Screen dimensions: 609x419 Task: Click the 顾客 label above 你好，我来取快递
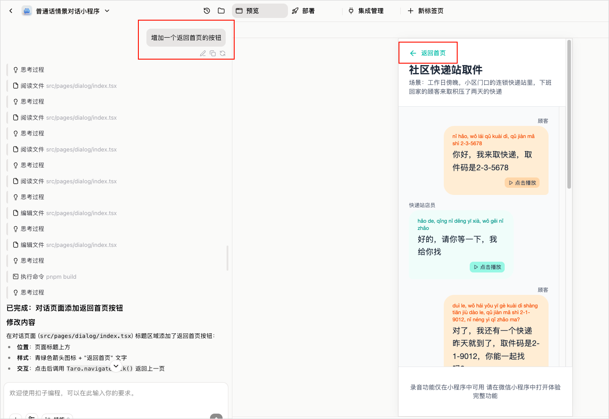coord(543,121)
